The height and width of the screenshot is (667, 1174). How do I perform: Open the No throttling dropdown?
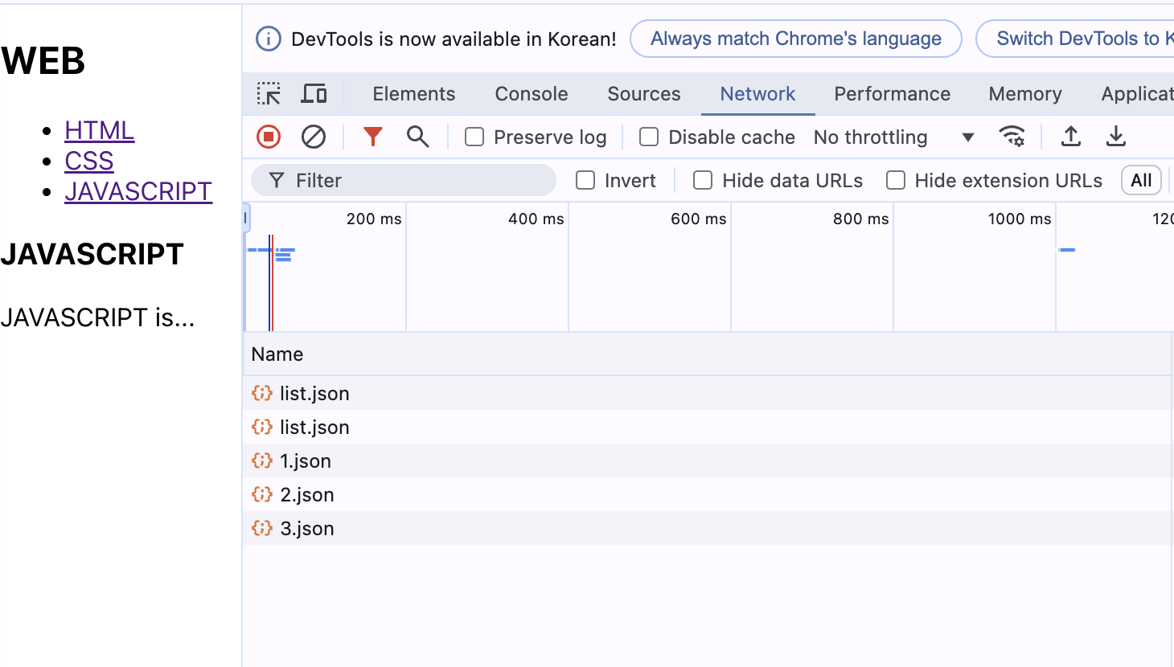pos(893,137)
